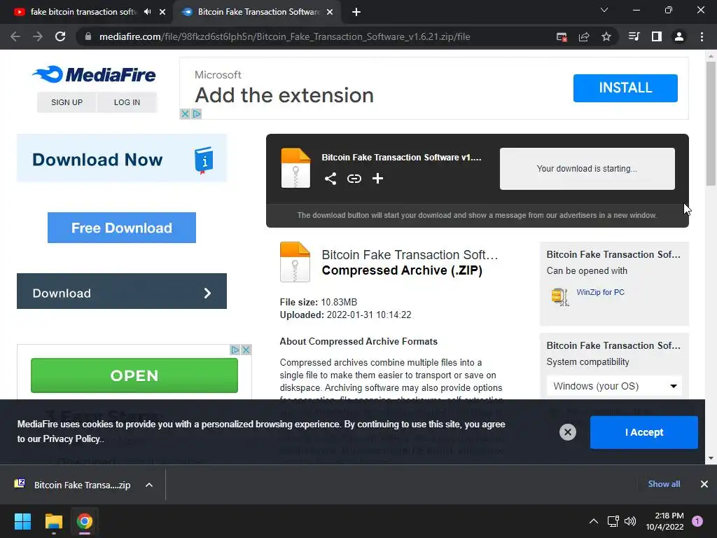Open File Explorer from taskbar
This screenshot has height=538, width=717.
click(53, 521)
